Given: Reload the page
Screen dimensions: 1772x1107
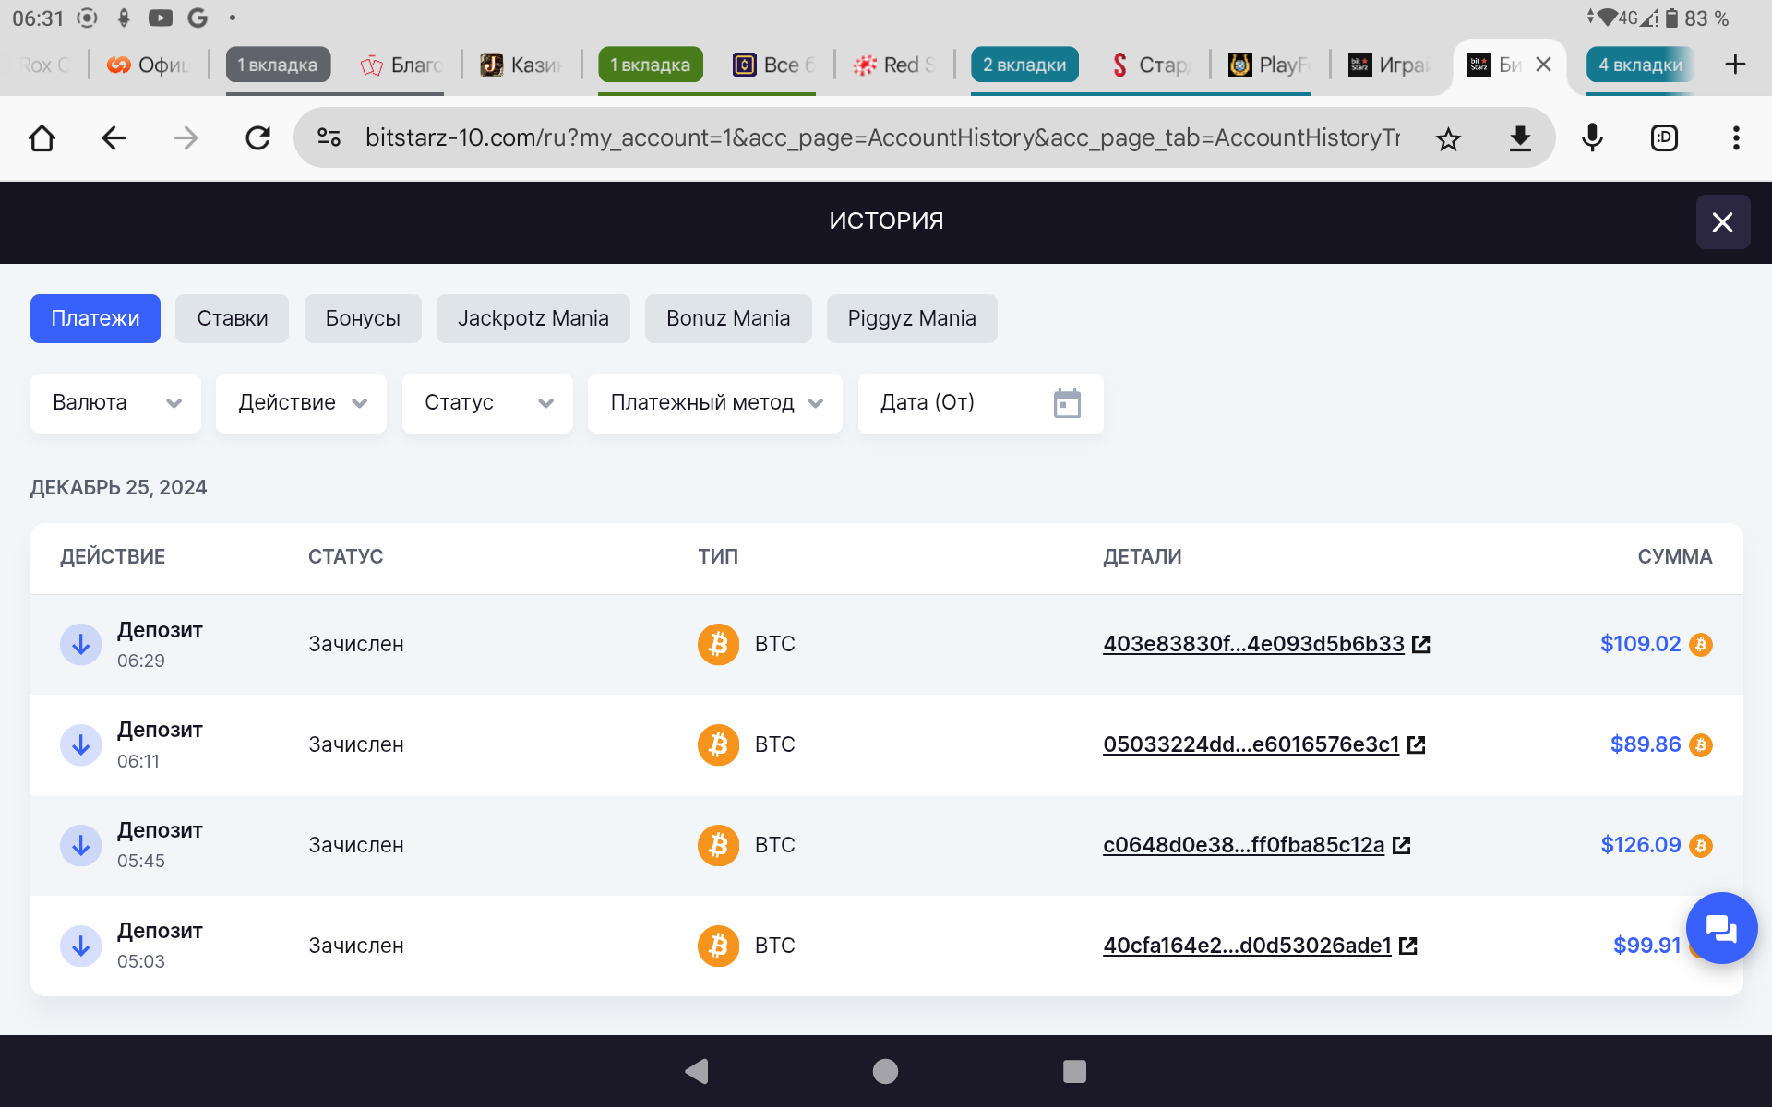Looking at the screenshot, I should click(x=258, y=139).
